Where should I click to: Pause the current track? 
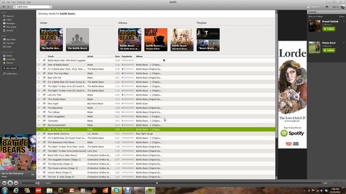click(x=10, y=183)
